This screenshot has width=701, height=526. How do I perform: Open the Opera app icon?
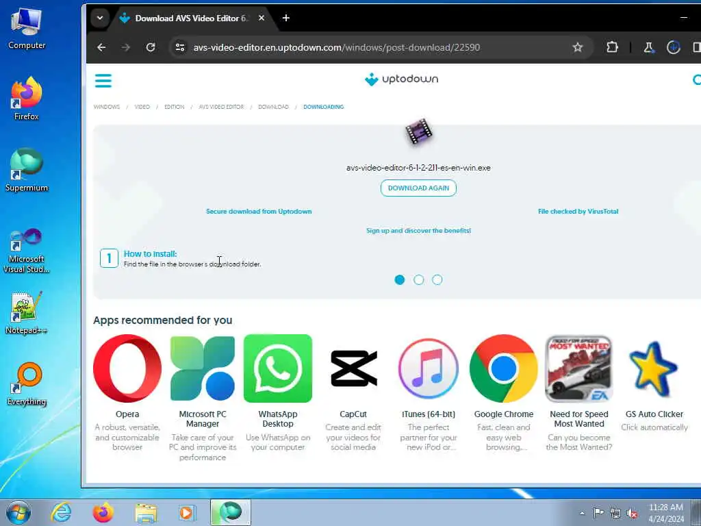127,368
